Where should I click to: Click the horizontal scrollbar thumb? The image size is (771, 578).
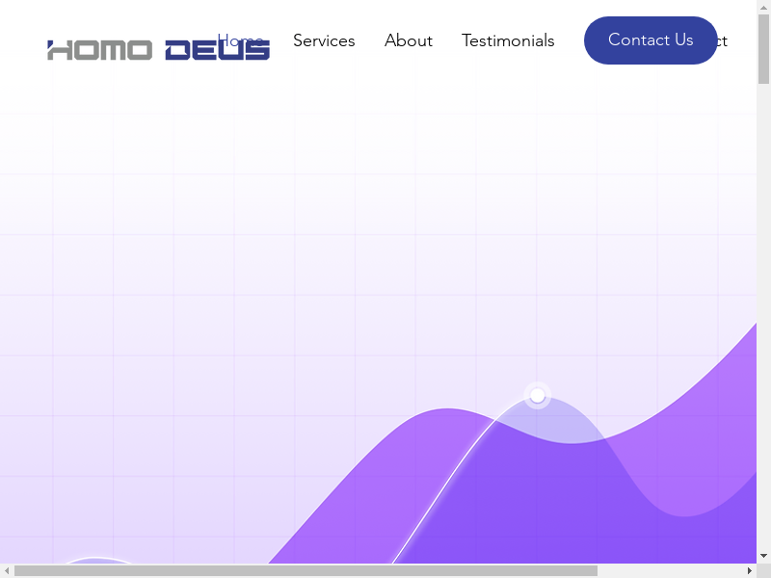pyautogui.click(x=305, y=571)
